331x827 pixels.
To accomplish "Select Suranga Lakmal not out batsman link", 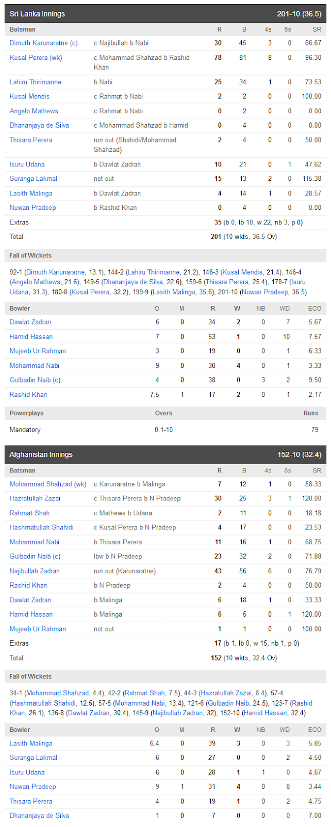I will pyautogui.click(x=34, y=179).
